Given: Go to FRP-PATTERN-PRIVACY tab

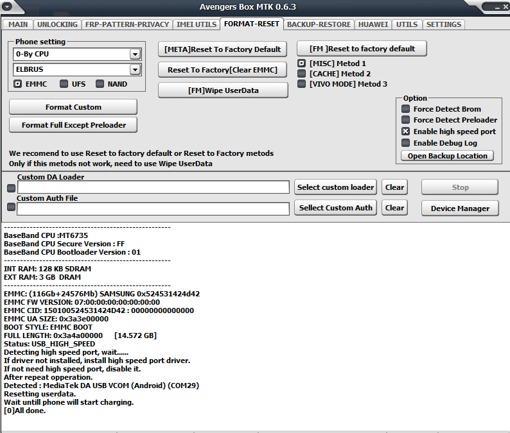Looking at the screenshot, I should [x=127, y=24].
